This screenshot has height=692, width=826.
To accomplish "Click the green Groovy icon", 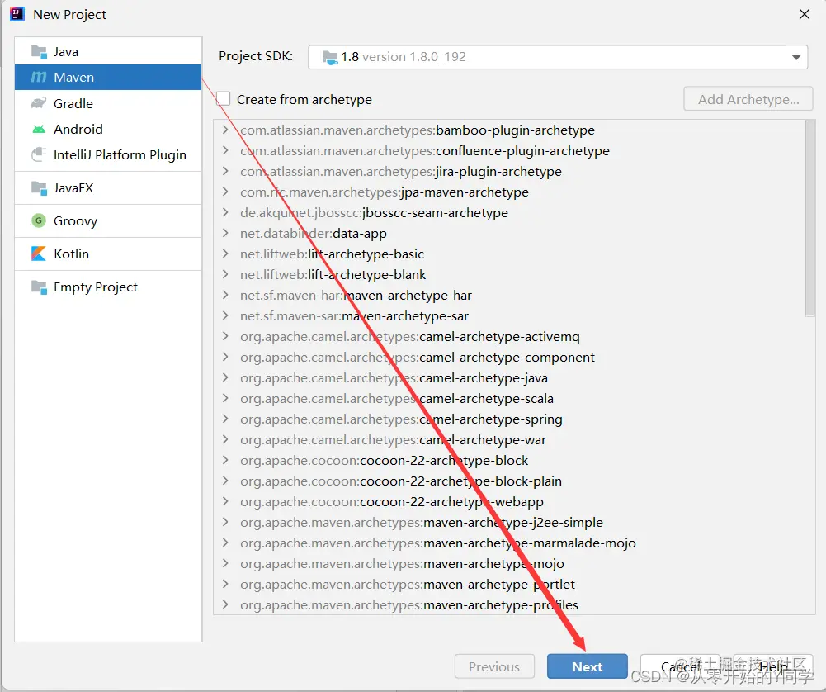I will (39, 220).
